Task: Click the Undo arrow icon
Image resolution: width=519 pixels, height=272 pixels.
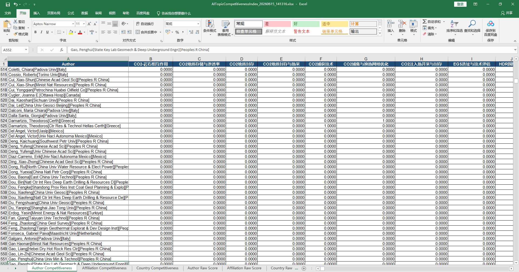Action: click(x=16, y=4)
